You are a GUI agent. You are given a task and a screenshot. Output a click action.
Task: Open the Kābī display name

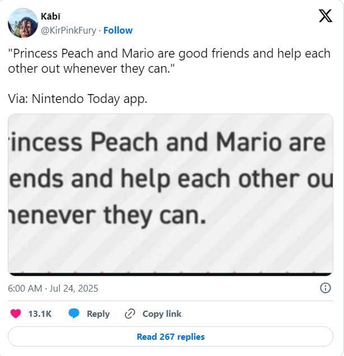[x=50, y=16]
